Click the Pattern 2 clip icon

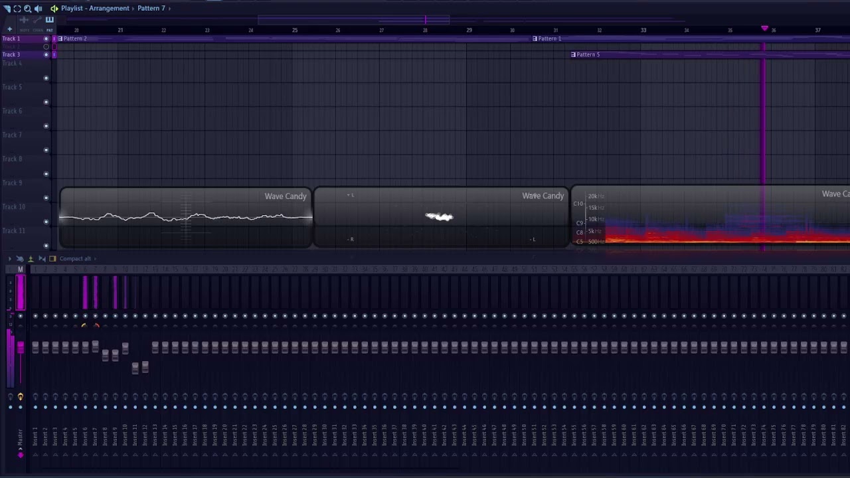tap(60, 39)
